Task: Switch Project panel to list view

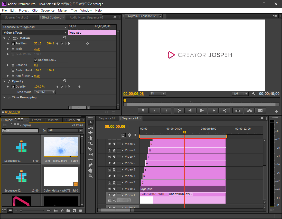Action: click(x=4, y=210)
